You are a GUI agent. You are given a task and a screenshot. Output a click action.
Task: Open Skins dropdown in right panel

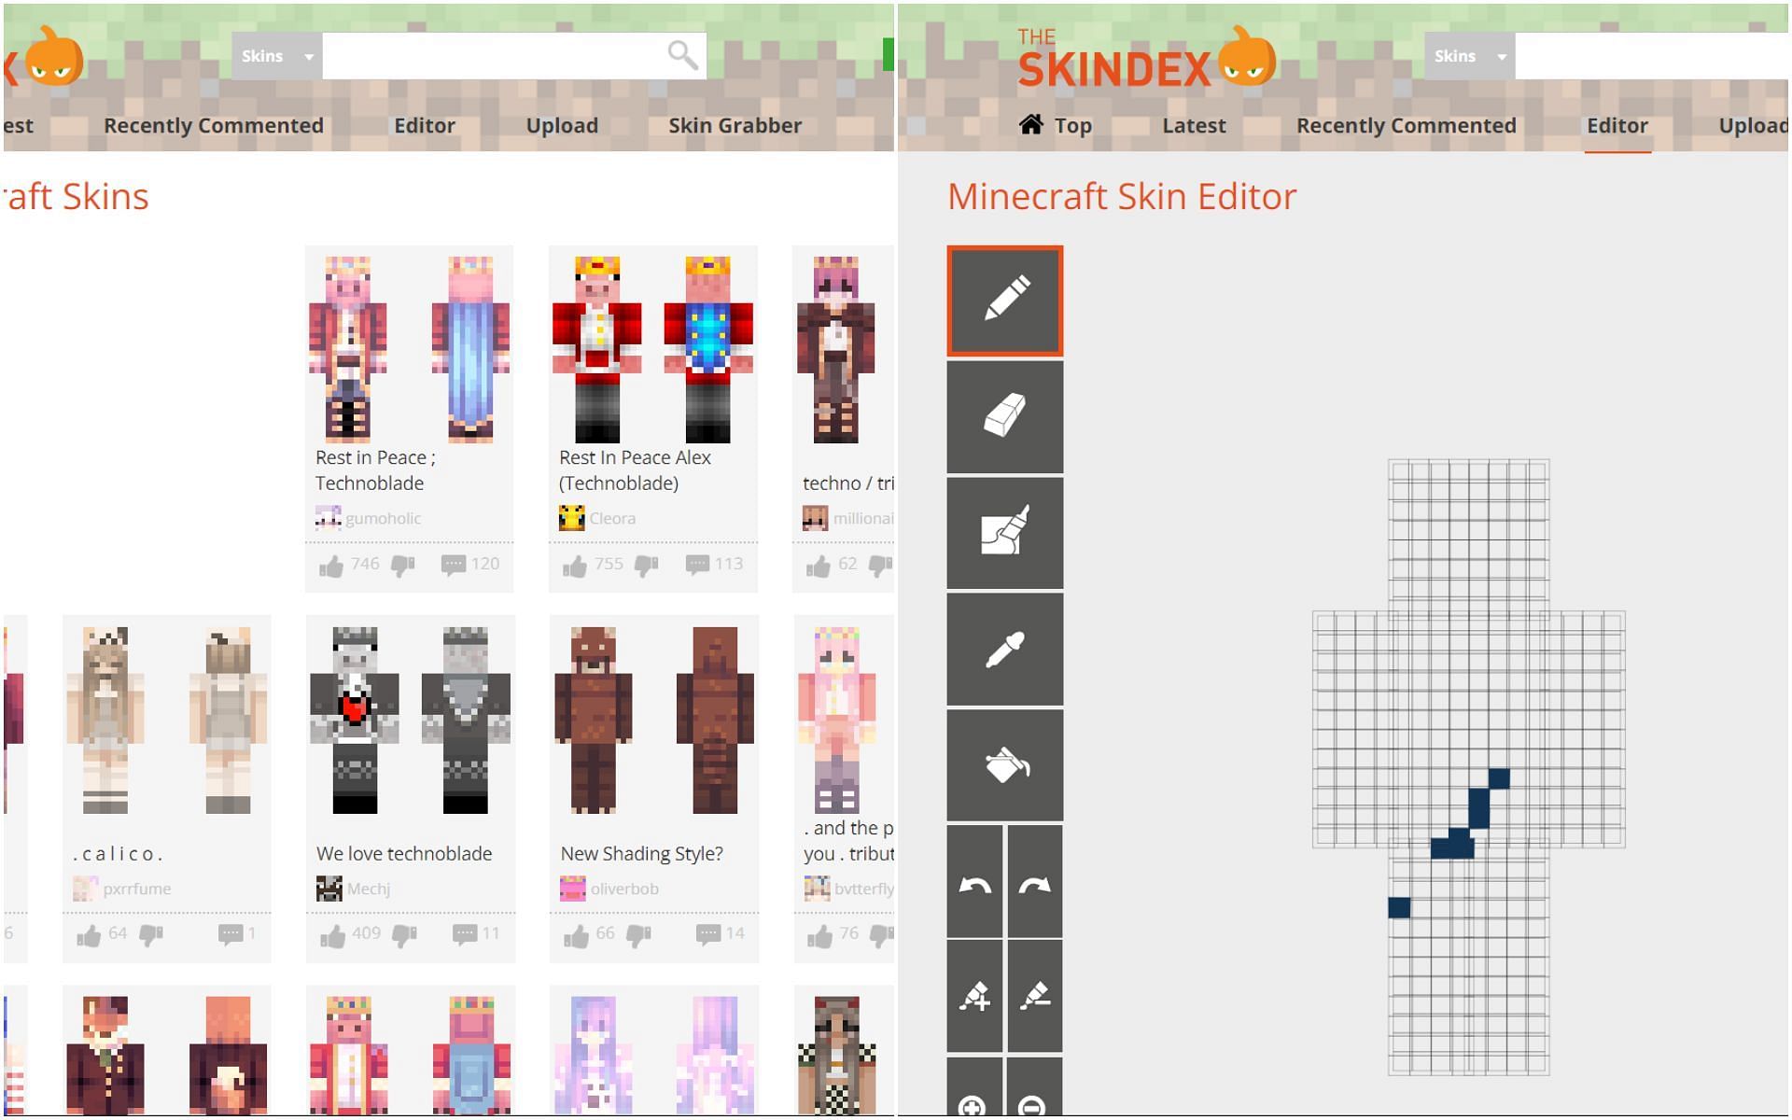click(x=1464, y=55)
